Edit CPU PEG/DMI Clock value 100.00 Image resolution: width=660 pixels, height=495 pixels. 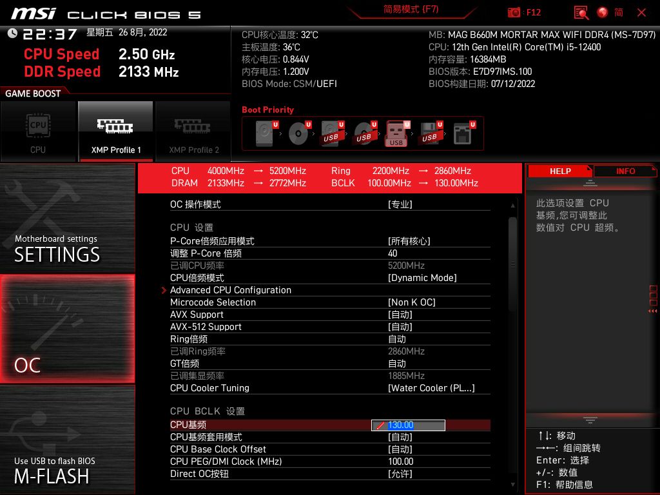330,461
